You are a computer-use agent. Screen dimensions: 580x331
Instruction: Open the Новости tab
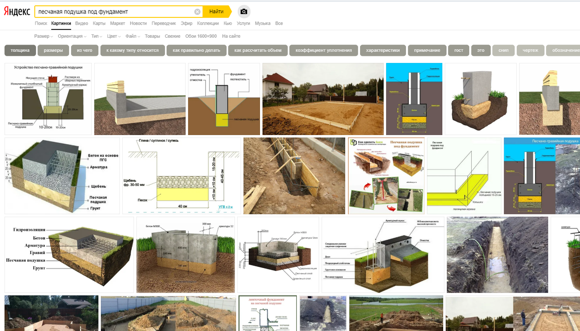(138, 23)
